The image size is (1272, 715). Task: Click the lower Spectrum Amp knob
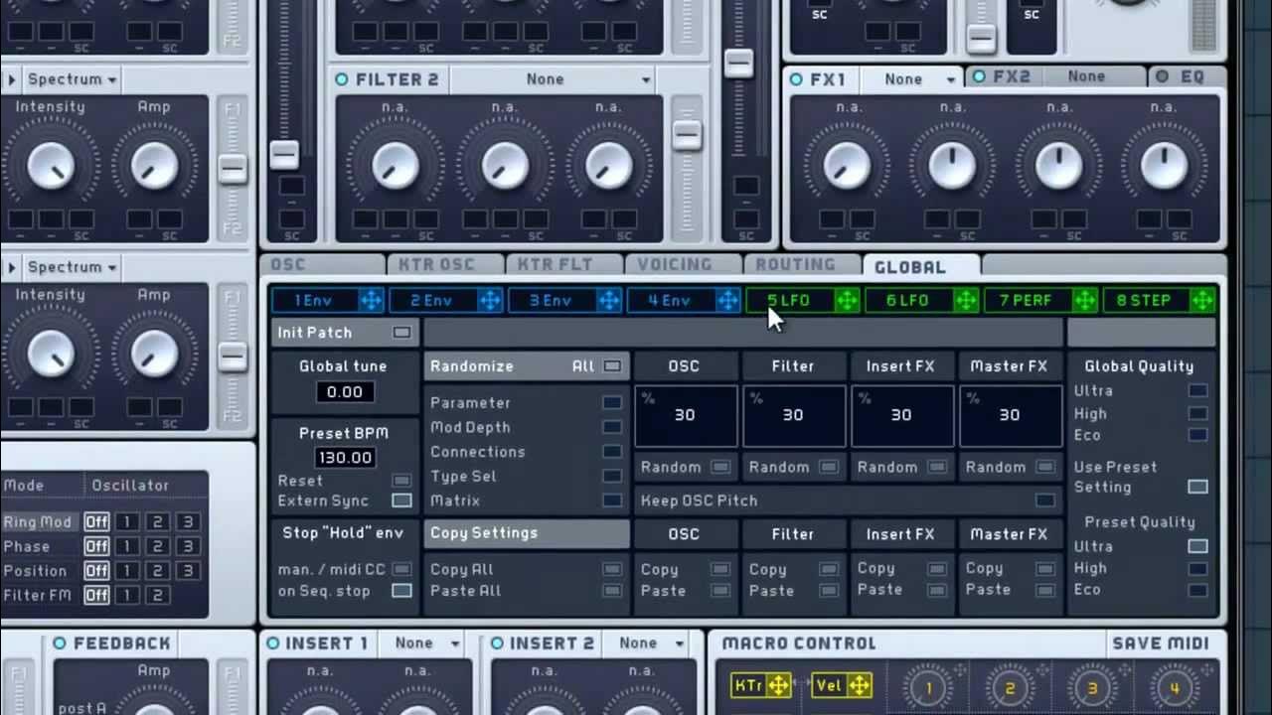(154, 353)
